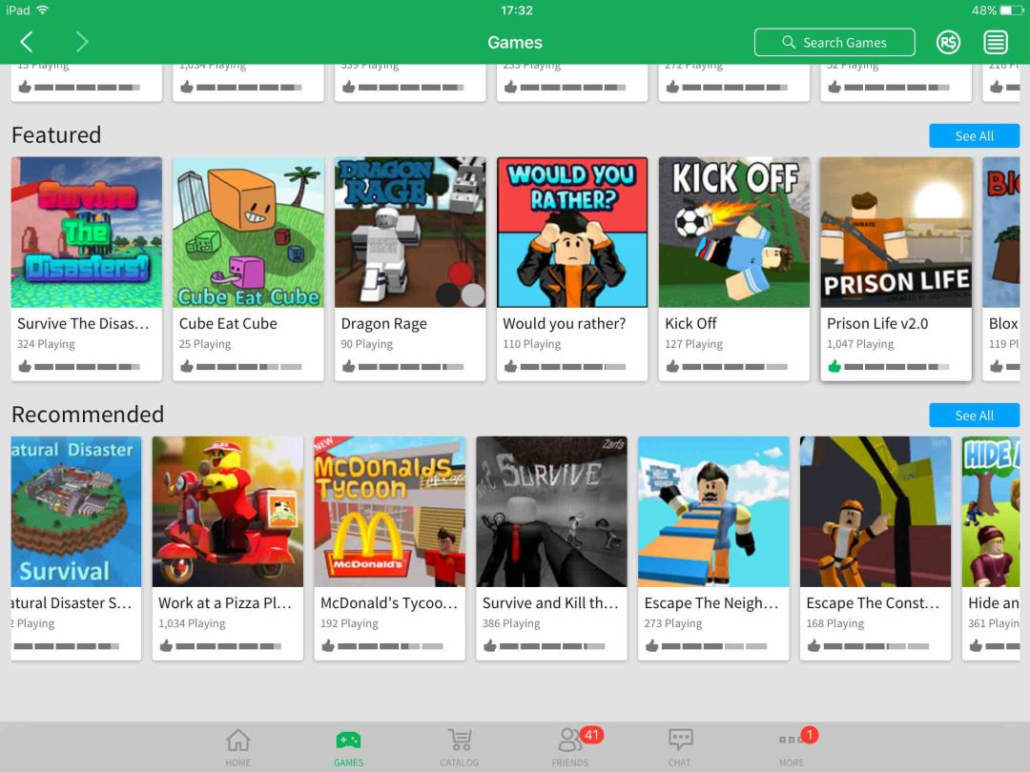1030x772 pixels.
Task: Open Natural Disaster Survival thumbnail
Action: click(75, 512)
